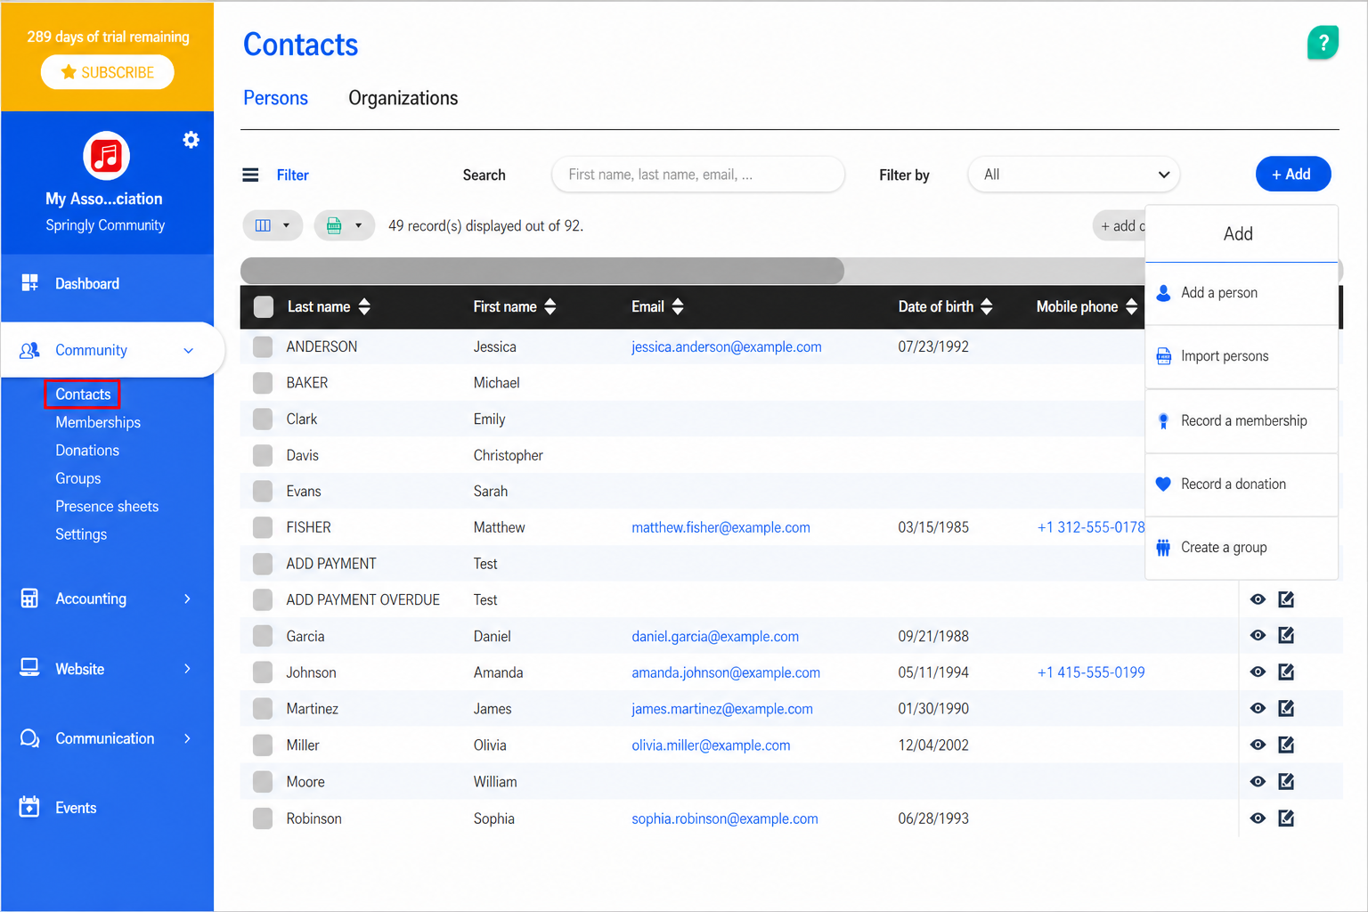Open jessica.anderson@example.com email link

coord(727,346)
